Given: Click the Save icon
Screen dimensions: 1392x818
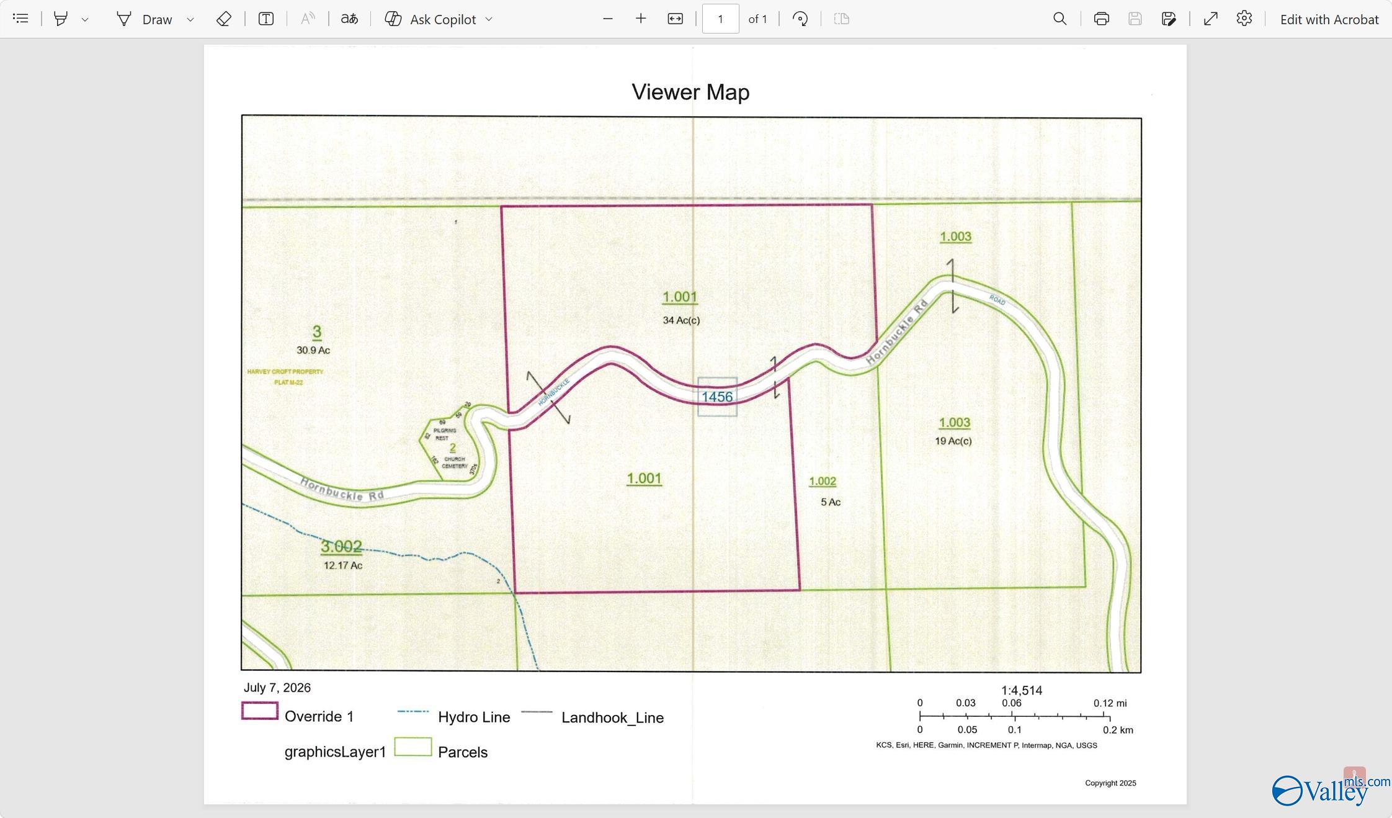Looking at the screenshot, I should click(1135, 19).
